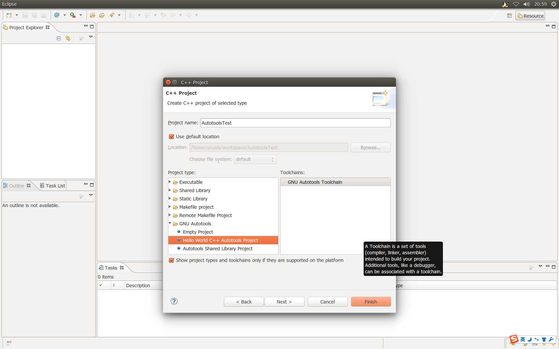559x349 pixels.
Task: Open the system power gear menu
Action: tap(554, 4)
